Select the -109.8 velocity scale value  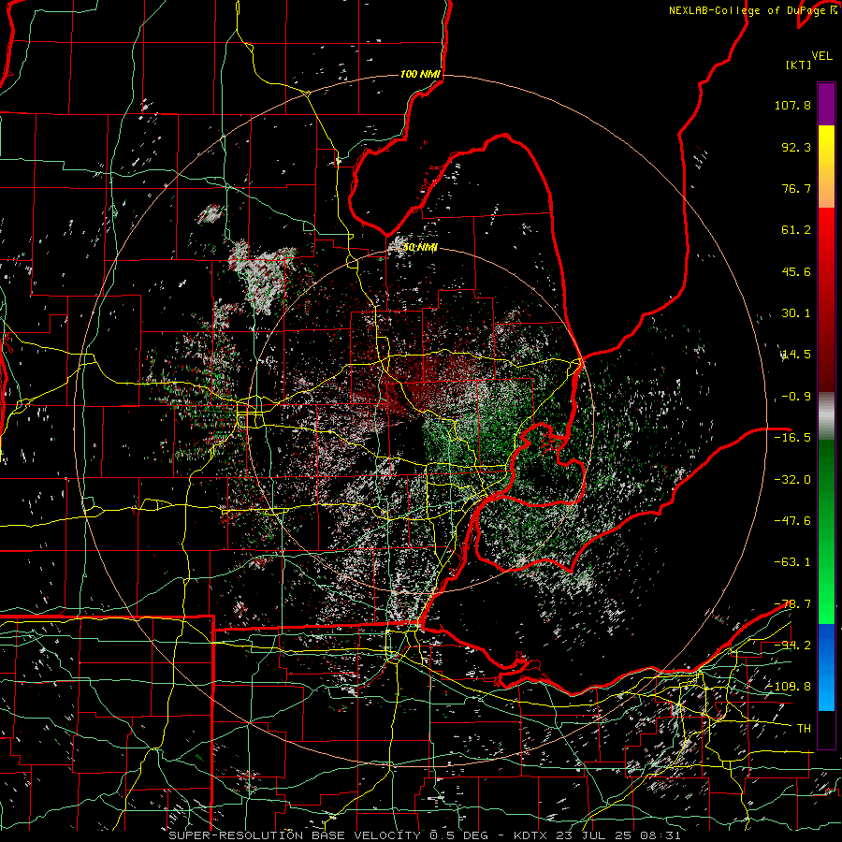[789, 687]
